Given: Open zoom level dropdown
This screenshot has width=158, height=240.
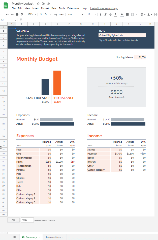Looking at the screenshot, I should (x=32, y=14).
